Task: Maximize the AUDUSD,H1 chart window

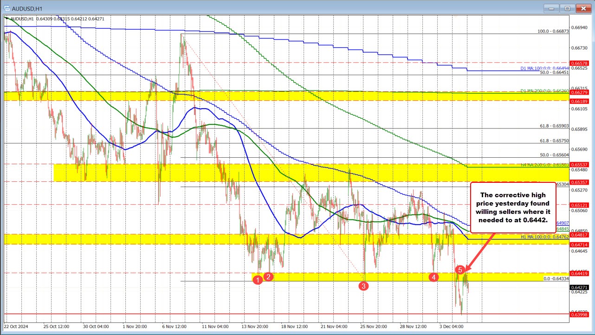Action: [x=568, y=8]
